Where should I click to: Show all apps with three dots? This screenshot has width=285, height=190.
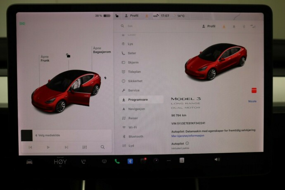pos(169,161)
